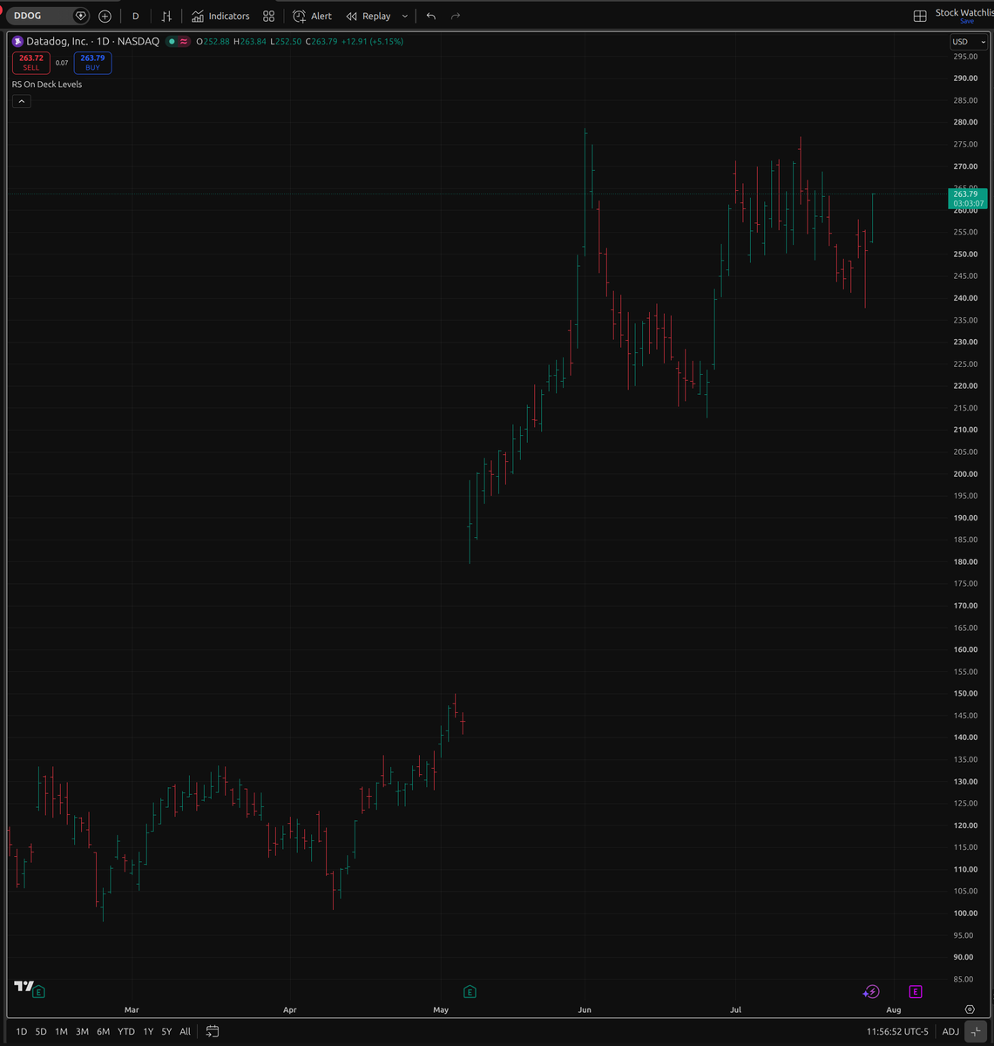Click the Aug label on time axis
This screenshot has height=1046, width=994.
(x=893, y=1009)
